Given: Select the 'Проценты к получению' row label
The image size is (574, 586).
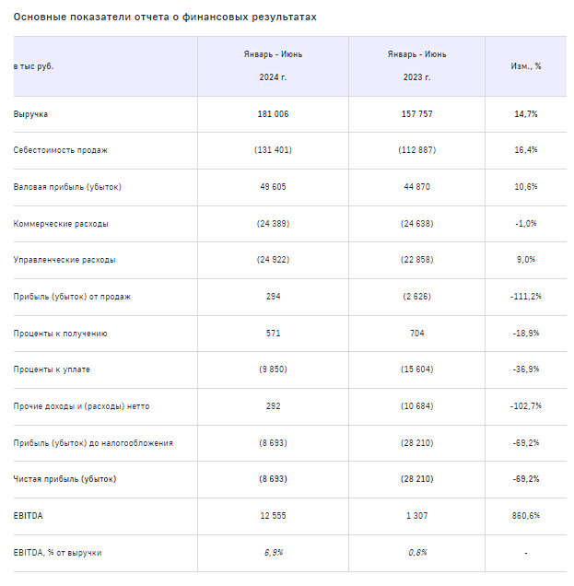Looking at the screenshot, I should [61, 334].
